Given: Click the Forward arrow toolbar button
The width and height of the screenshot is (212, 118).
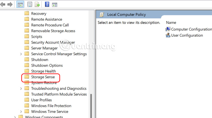Looking at the screenshot, I should (x=10, y=4).
